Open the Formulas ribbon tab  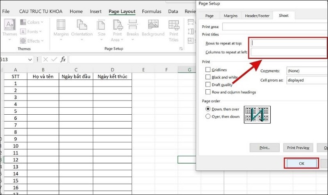151,11
